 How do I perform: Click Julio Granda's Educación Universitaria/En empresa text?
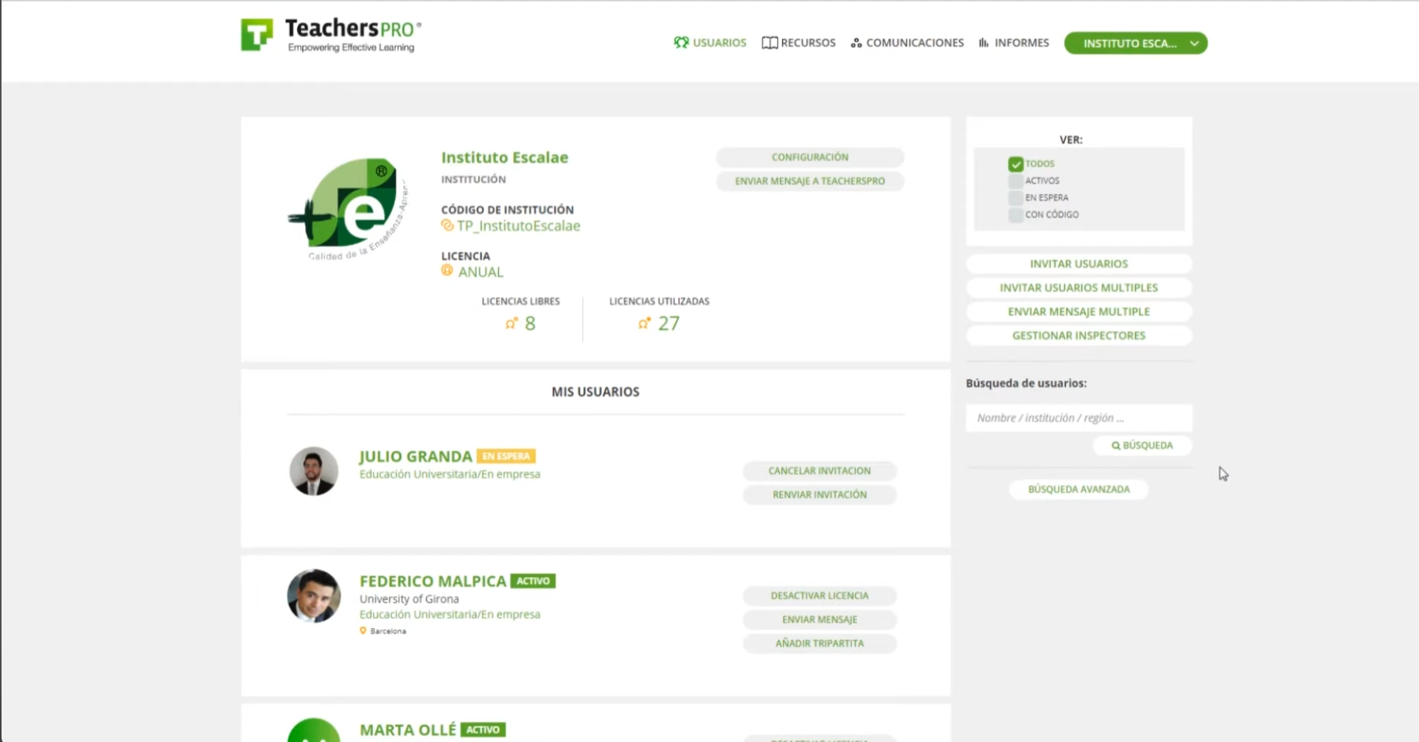450,474
